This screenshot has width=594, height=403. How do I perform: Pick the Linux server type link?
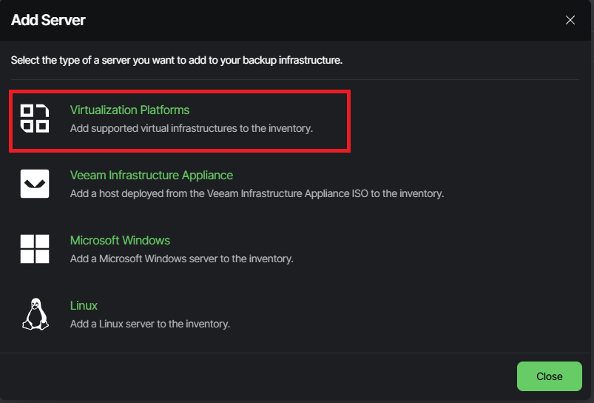[84, 305]
